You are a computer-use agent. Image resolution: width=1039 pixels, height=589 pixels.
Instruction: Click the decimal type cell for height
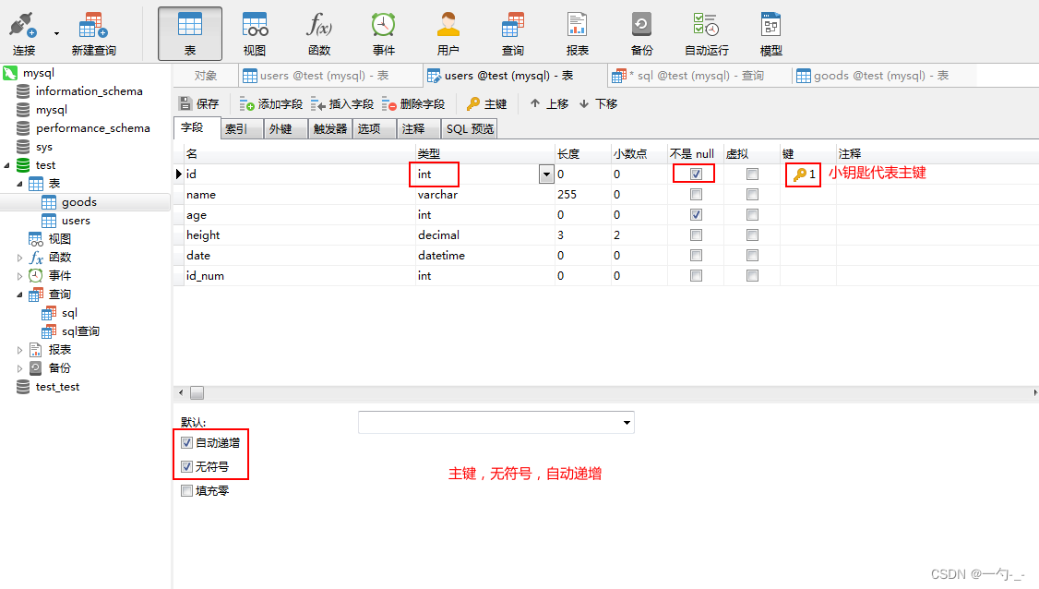click(x=485, y=234)
